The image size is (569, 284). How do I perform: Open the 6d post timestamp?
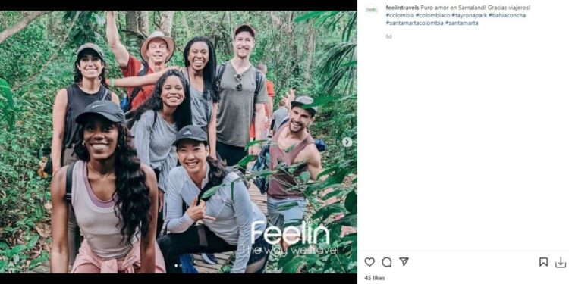click(x=388, y=36)
